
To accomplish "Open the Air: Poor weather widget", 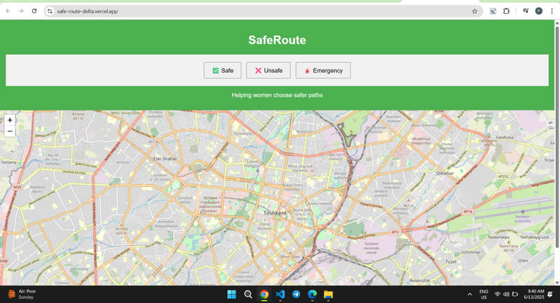I will 22,294.
